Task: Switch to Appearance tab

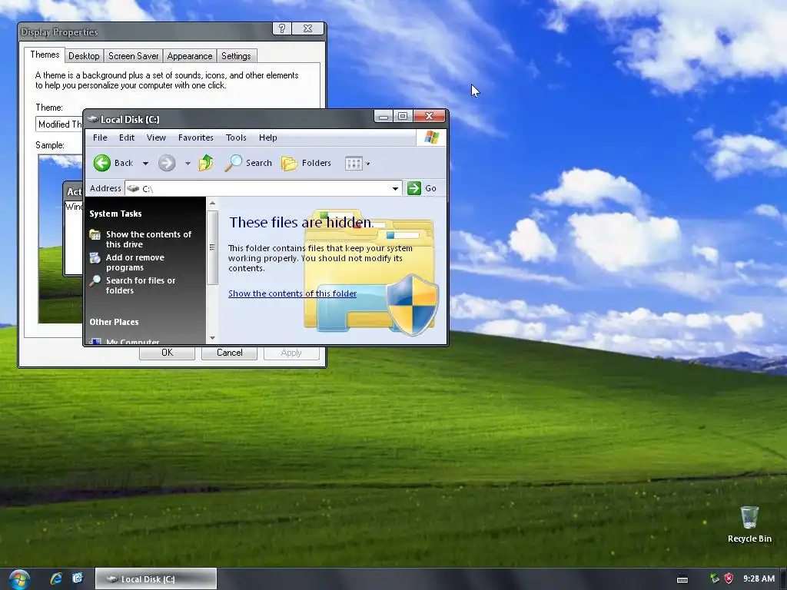Action: tap(190, 55)
